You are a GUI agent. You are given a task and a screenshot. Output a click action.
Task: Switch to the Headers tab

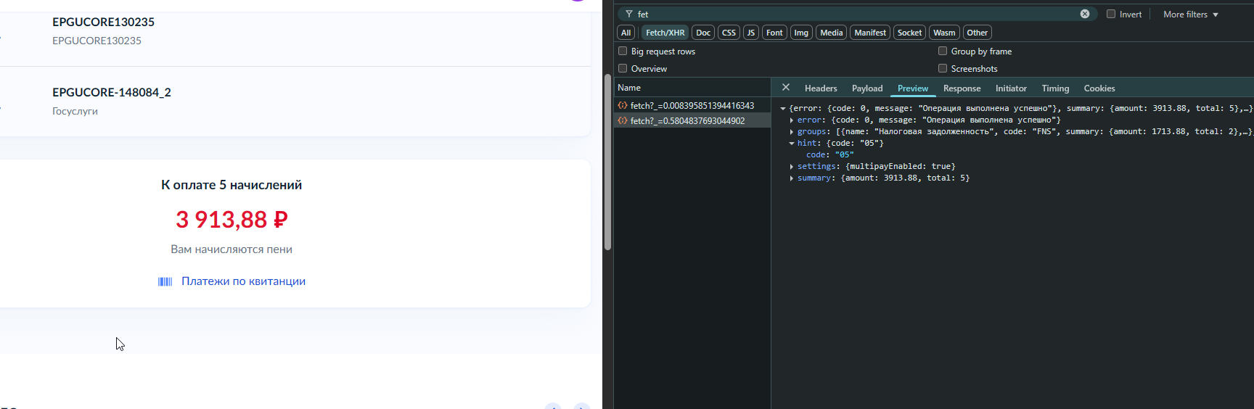tap(821, 88)
